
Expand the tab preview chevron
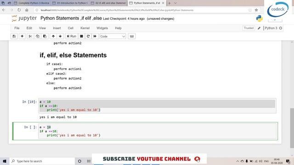pyautogui.click(x=175, y=3)
